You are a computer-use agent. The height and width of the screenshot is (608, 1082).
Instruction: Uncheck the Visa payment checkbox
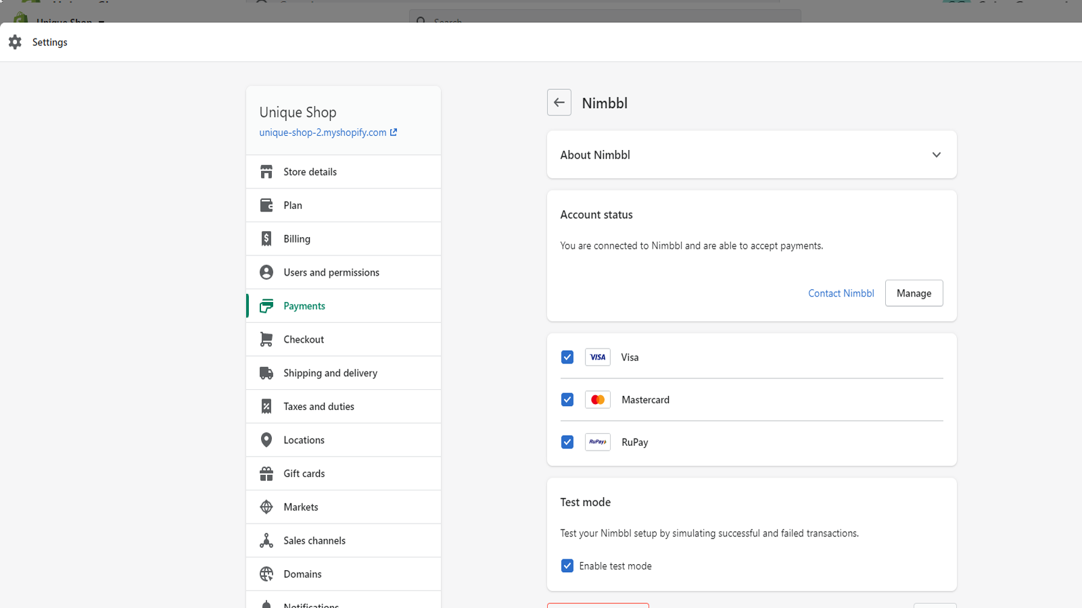(567, 357)
